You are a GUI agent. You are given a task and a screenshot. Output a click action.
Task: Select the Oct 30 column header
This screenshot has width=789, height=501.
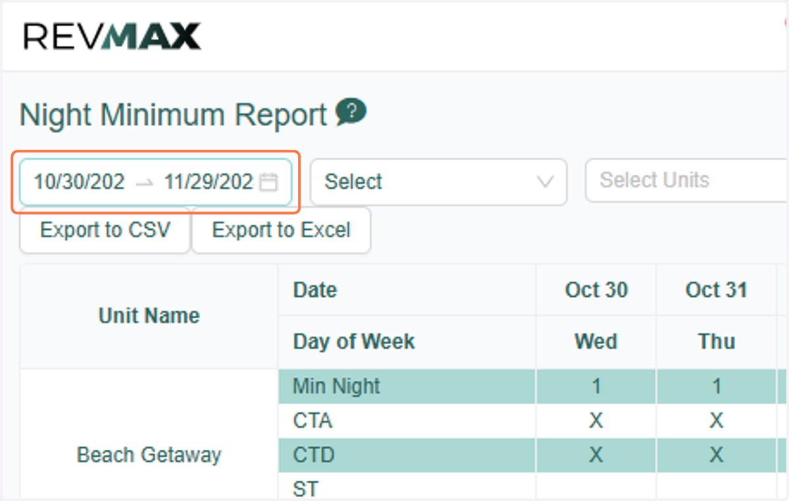(596, 290)
